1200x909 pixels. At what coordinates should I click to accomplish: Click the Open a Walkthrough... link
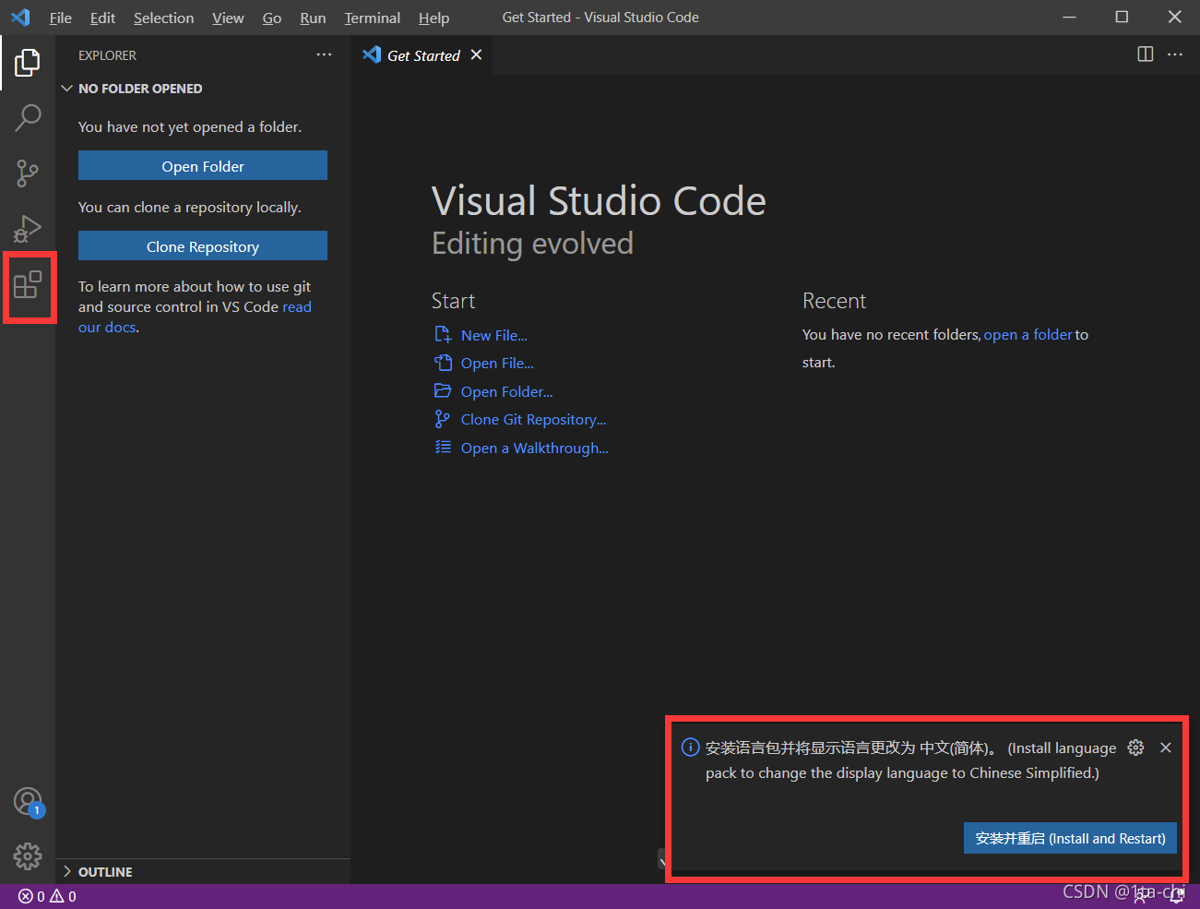pyautogui.click(x=535, y=448)
